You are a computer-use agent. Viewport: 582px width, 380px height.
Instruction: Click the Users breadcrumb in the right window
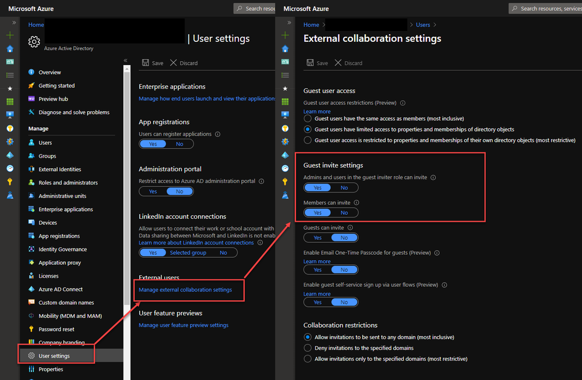(x=423, y=25)
